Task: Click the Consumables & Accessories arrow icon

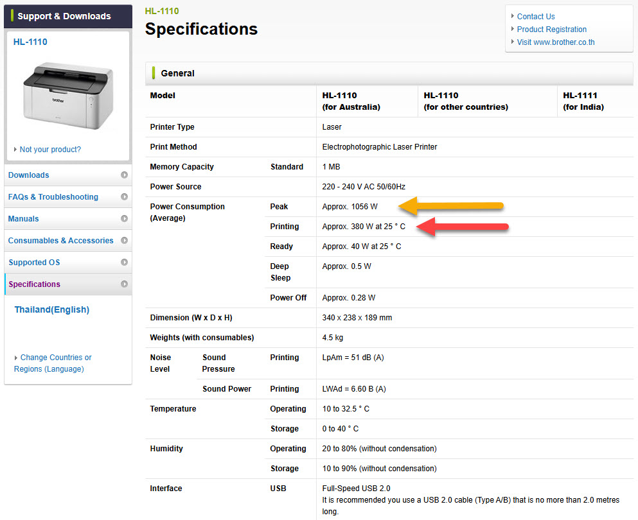Action: 124,241
